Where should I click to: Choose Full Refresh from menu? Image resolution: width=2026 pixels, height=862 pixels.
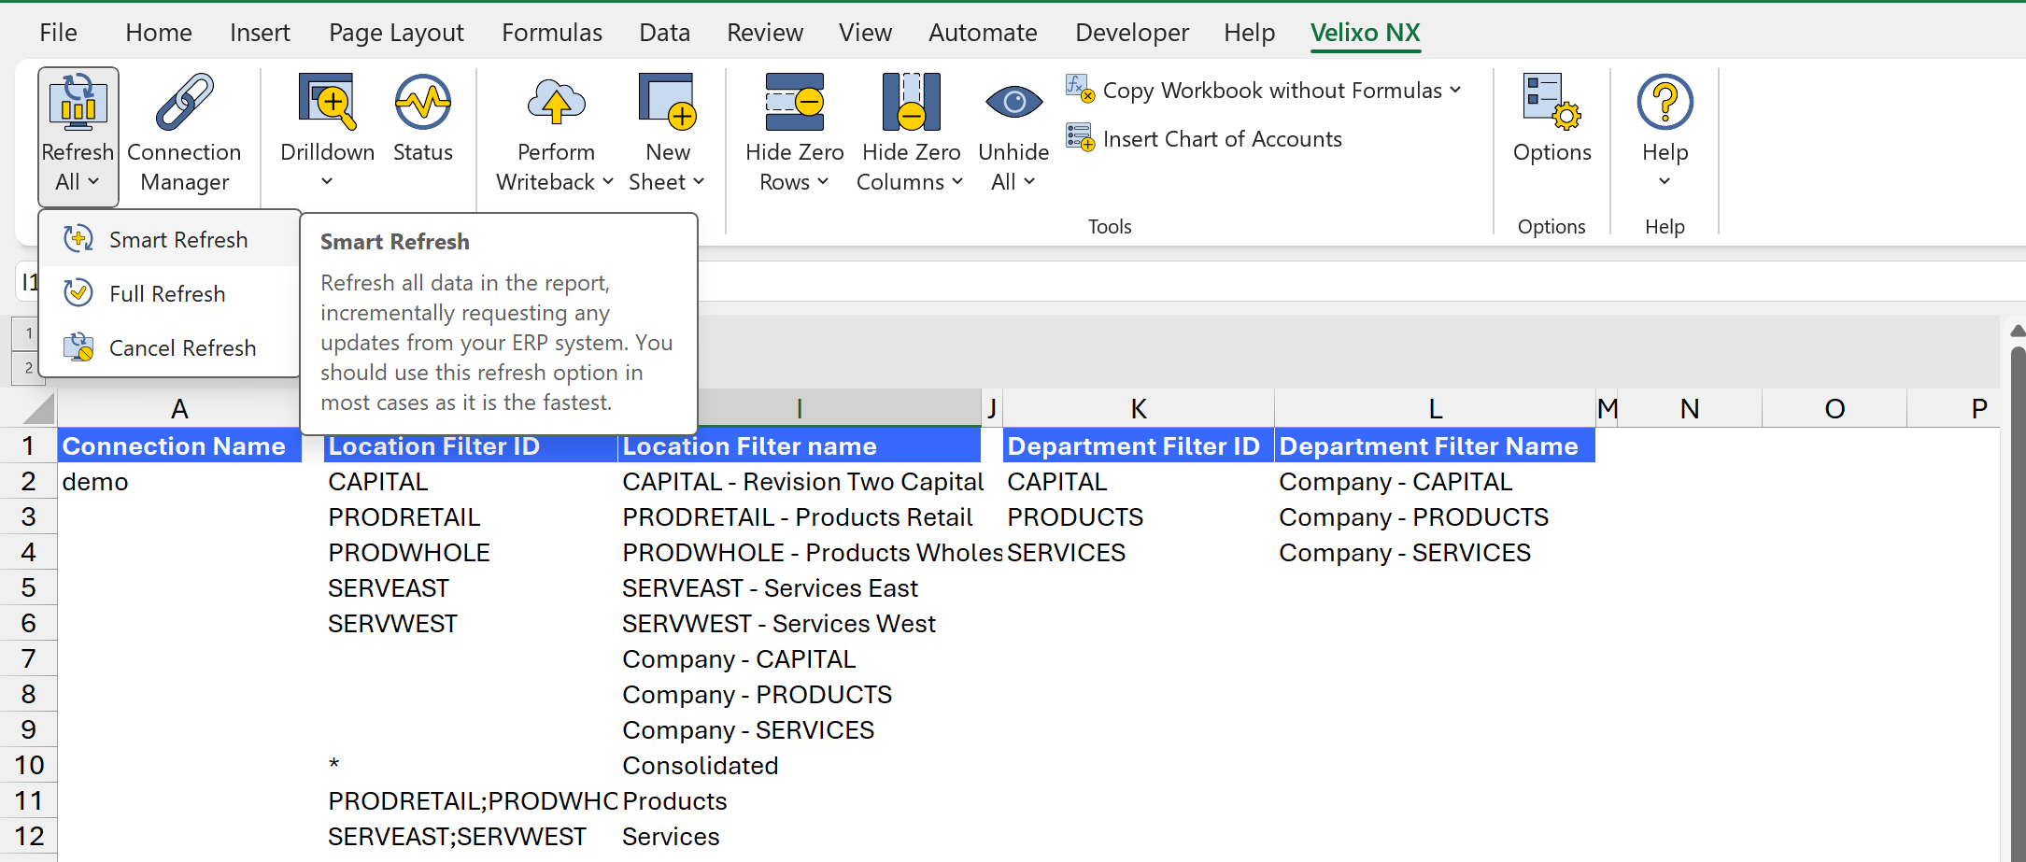[169, 293]
